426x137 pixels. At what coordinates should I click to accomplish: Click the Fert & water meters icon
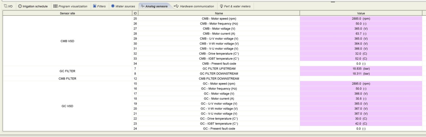pyautogui.click(x=222, y=6)
